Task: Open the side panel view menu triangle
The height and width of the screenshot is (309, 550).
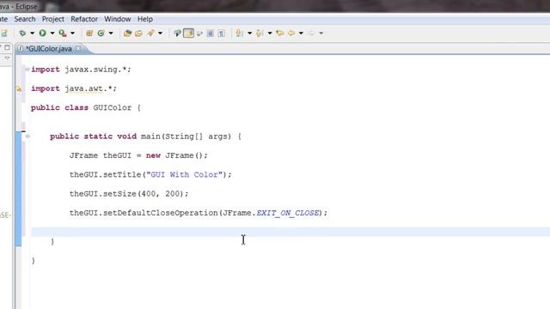Action: coord(7,58)
